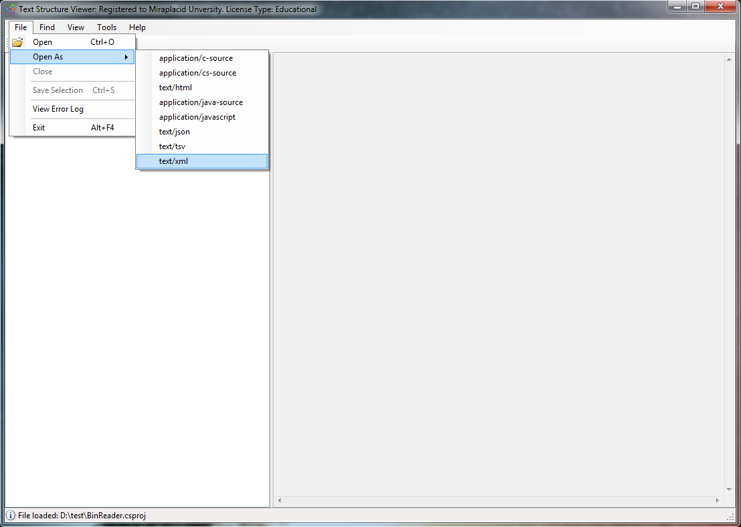Expand the Open As submenu
The height and width of the screenshot is (527, 741).
click(72, 57)
